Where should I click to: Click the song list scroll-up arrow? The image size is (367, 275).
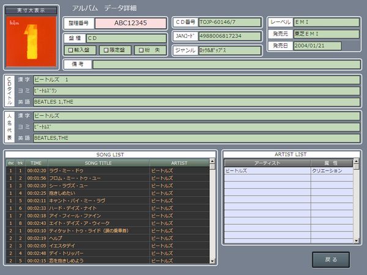212,161
